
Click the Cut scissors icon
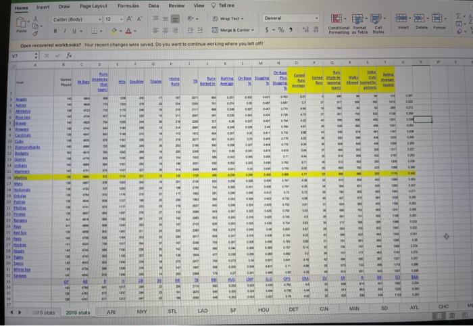click(x=35, y=19)
